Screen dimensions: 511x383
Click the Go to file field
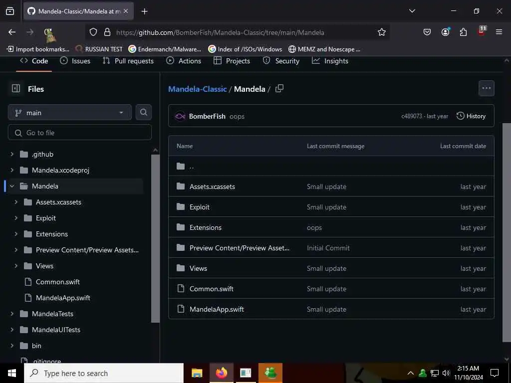click(80, 133)
